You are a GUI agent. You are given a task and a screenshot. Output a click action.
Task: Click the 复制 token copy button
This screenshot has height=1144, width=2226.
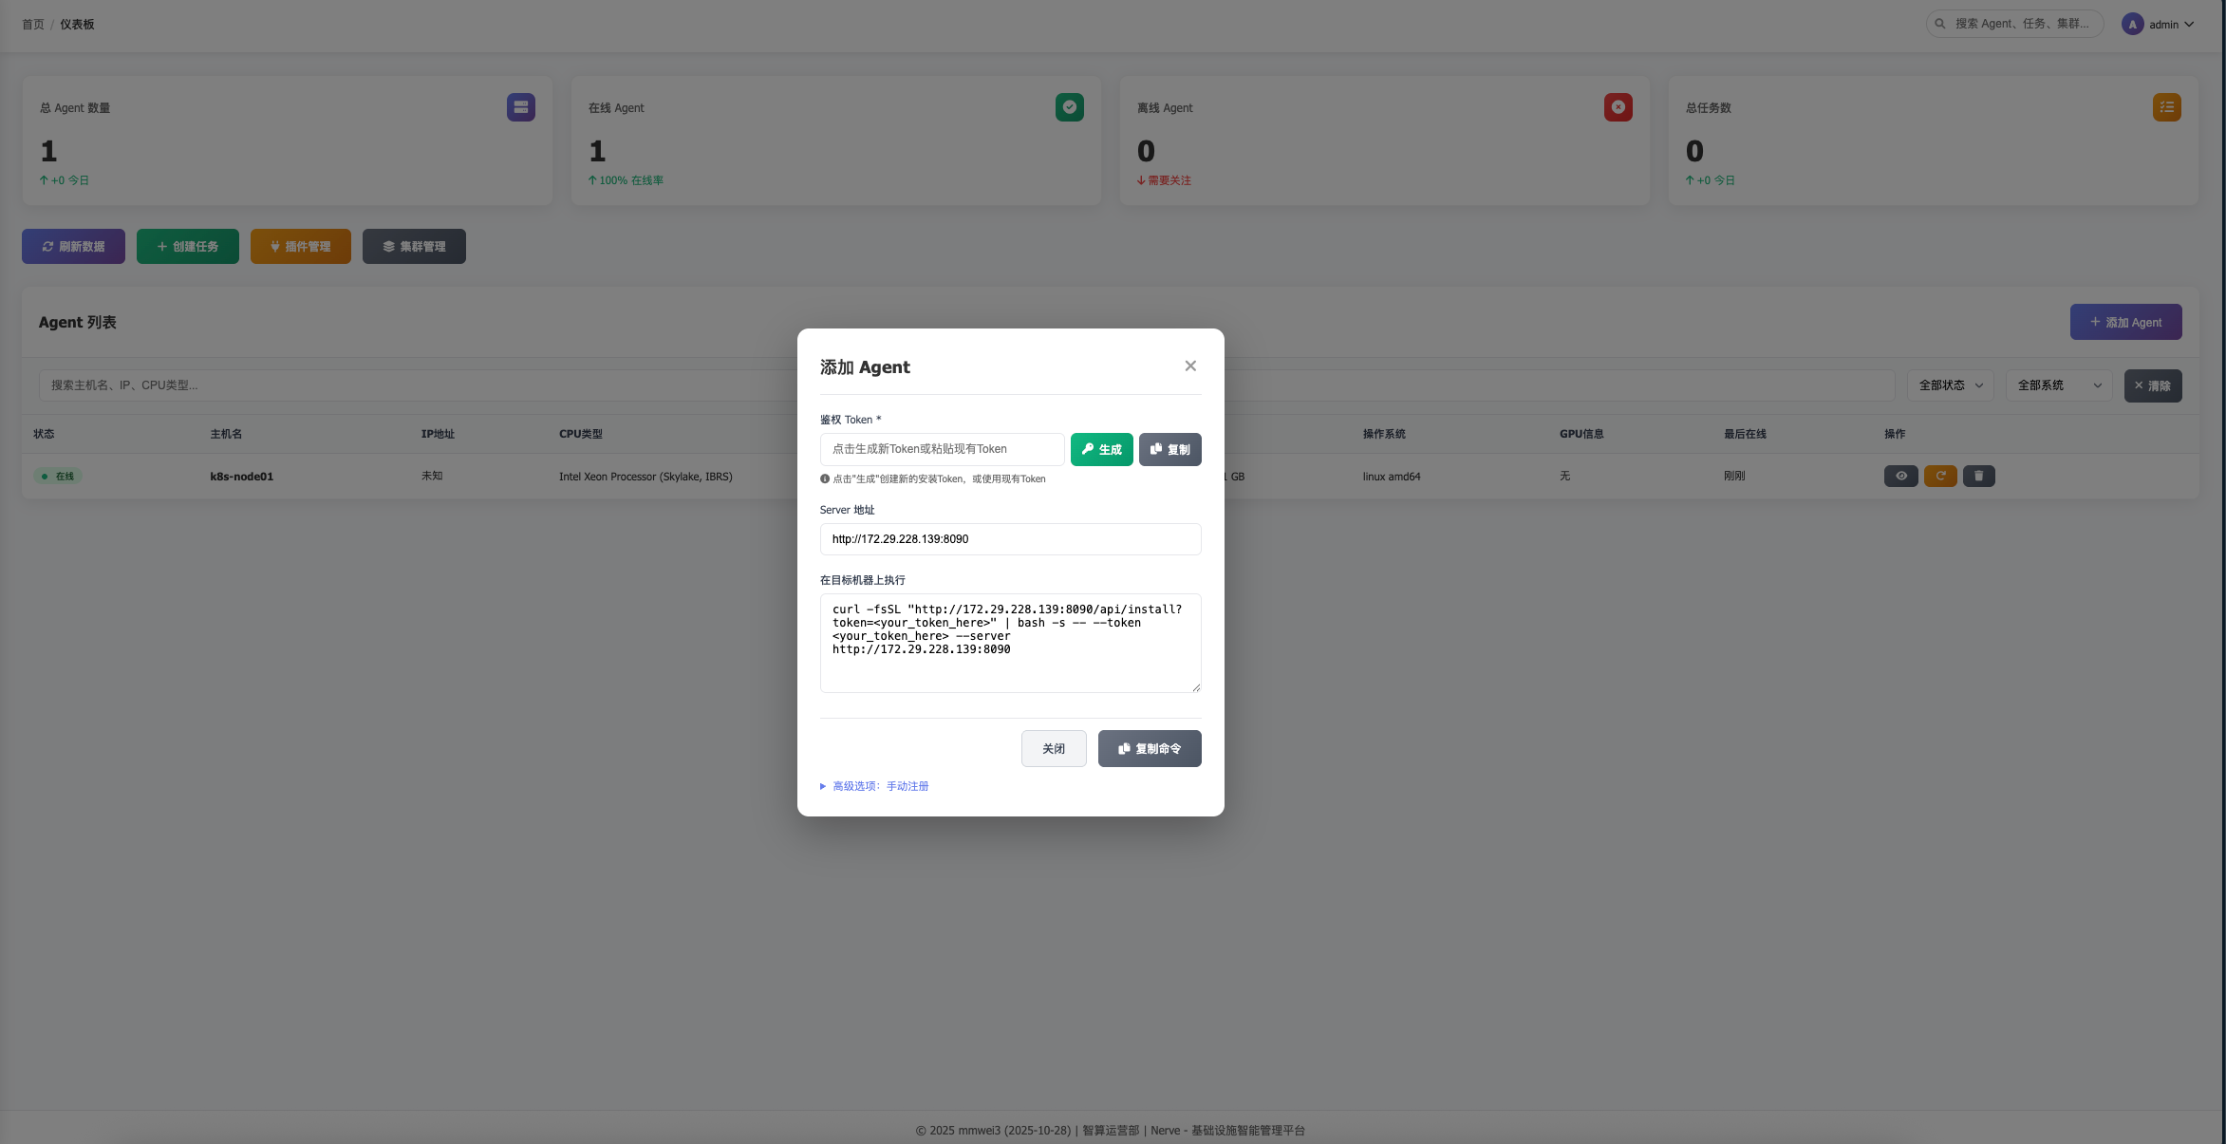pos(1169,449)
